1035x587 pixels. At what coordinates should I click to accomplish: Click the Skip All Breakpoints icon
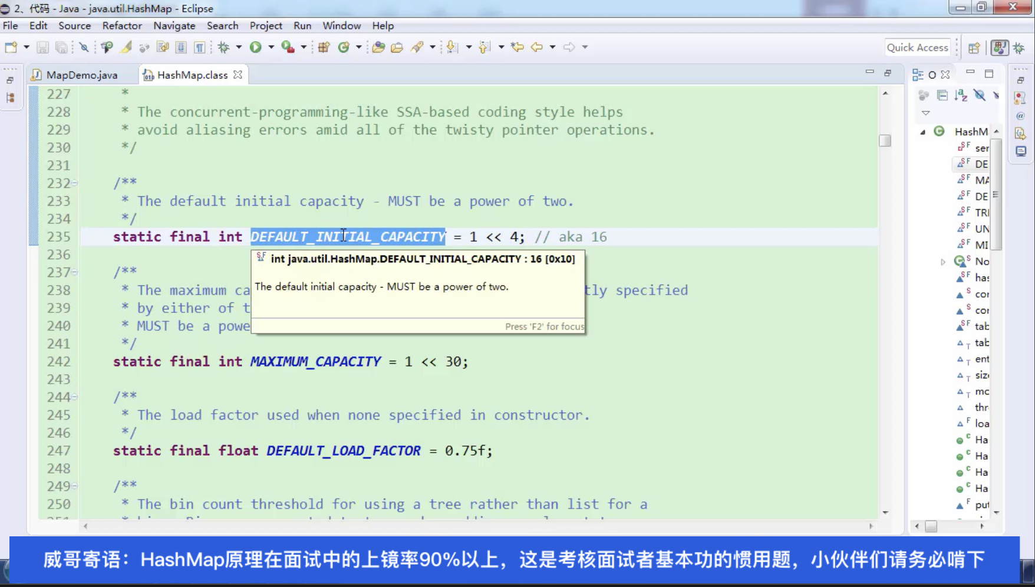click(x=84, y=47)
